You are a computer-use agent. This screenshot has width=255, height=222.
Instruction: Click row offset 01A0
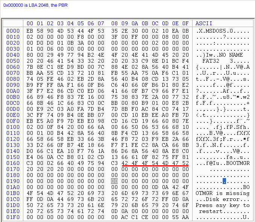point(13,187)
